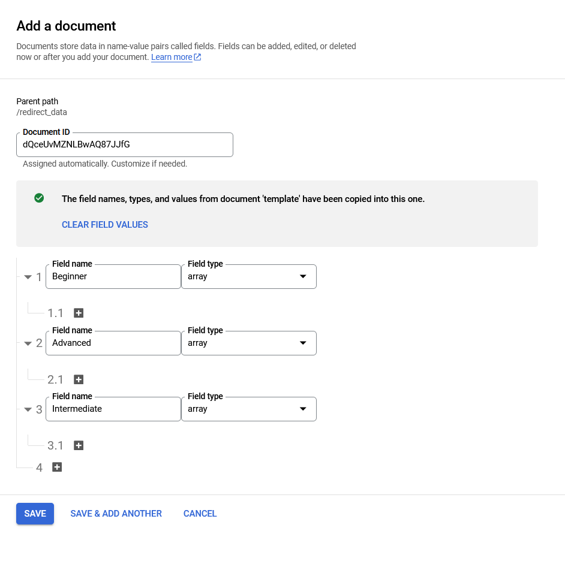Collapse the Advanced field row
The image size is (565, 561).
pos(28,343)
